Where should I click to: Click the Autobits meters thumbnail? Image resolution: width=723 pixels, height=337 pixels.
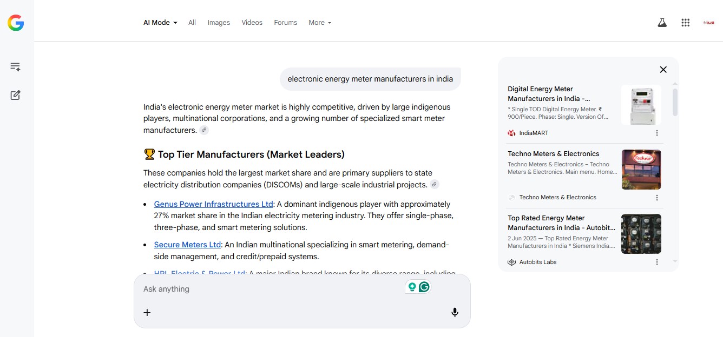pyautogui.click(x=641, y=234)
